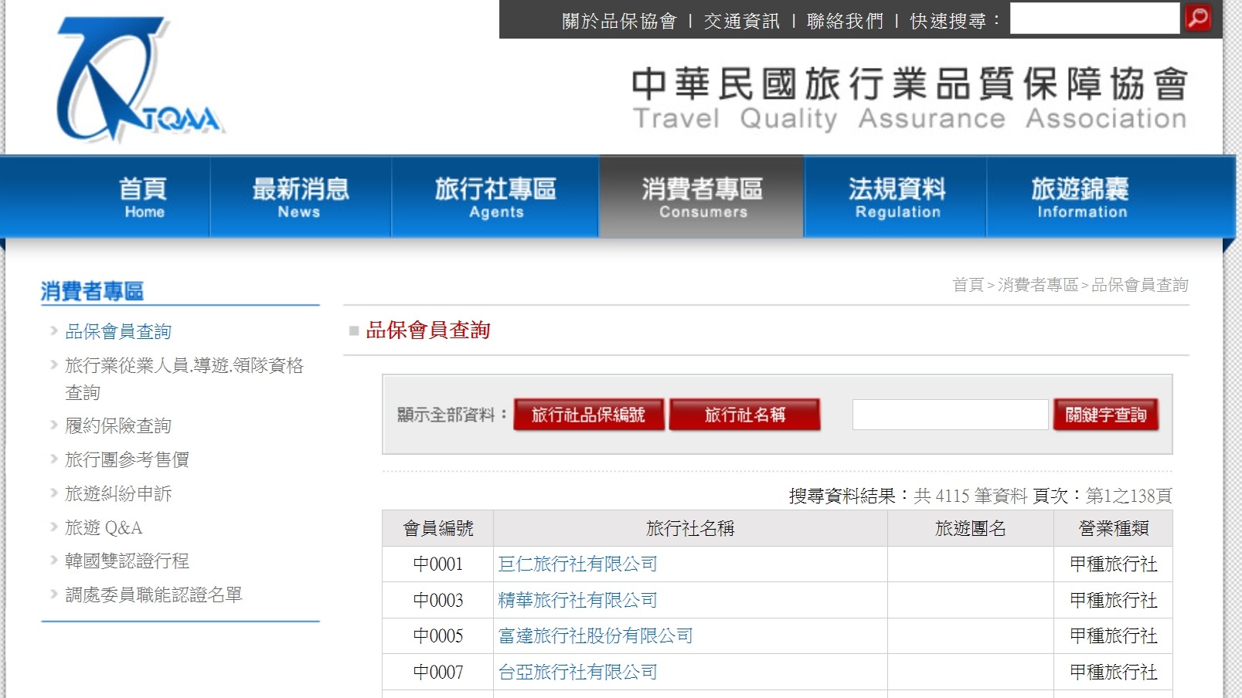Viewport: 1242px width, 698px height.
Task: Open 台亞旅行社有限公司 link
Action: coord(577,672)
